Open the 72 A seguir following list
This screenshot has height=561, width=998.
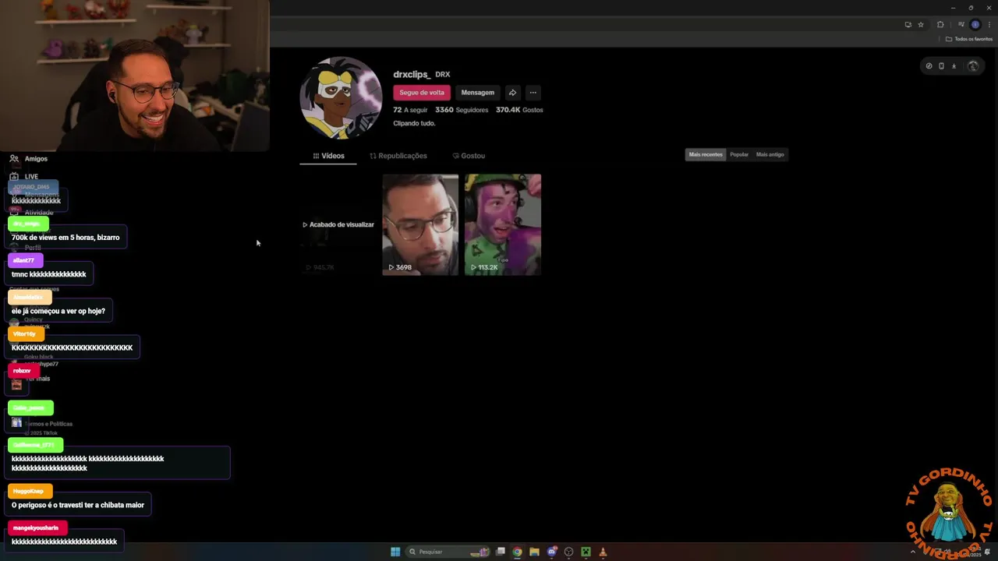tap(411, 110)
